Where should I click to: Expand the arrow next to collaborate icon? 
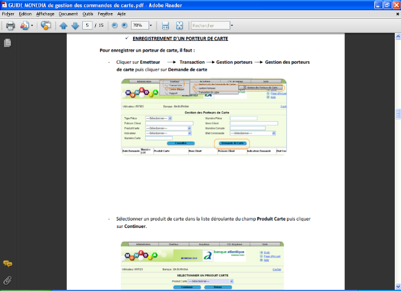[32, 26]
